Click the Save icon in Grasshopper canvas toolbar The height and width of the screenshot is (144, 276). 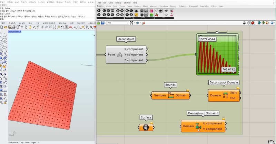point(102,23)
